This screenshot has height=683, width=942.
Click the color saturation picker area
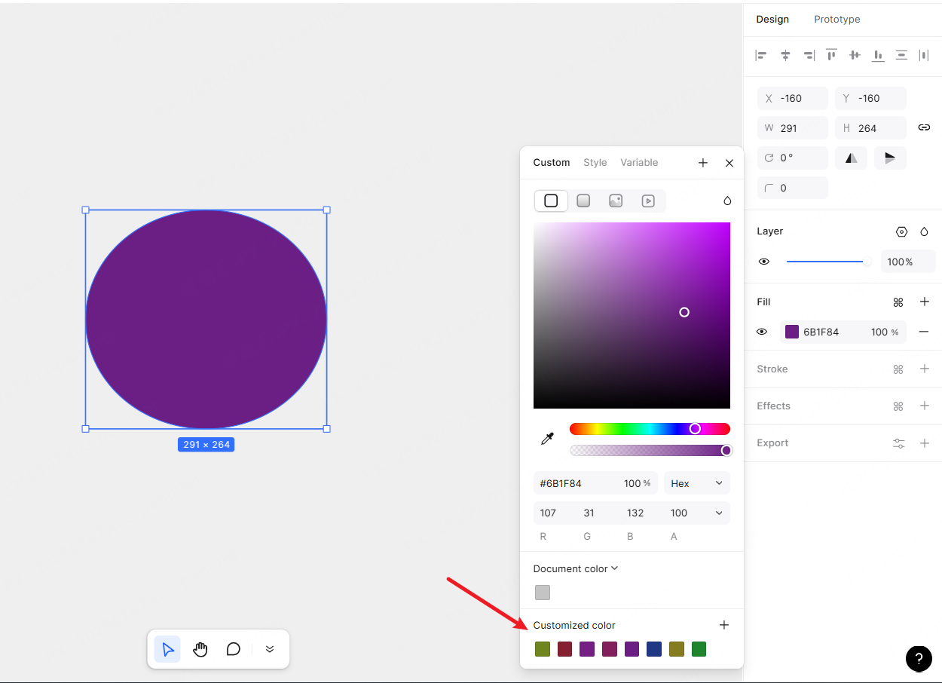click(632, 315)
